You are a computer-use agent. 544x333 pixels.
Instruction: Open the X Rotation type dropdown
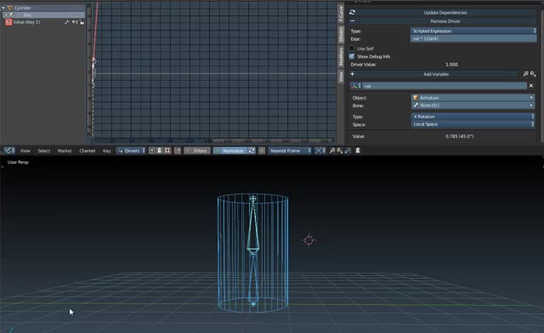coord(473,116)
